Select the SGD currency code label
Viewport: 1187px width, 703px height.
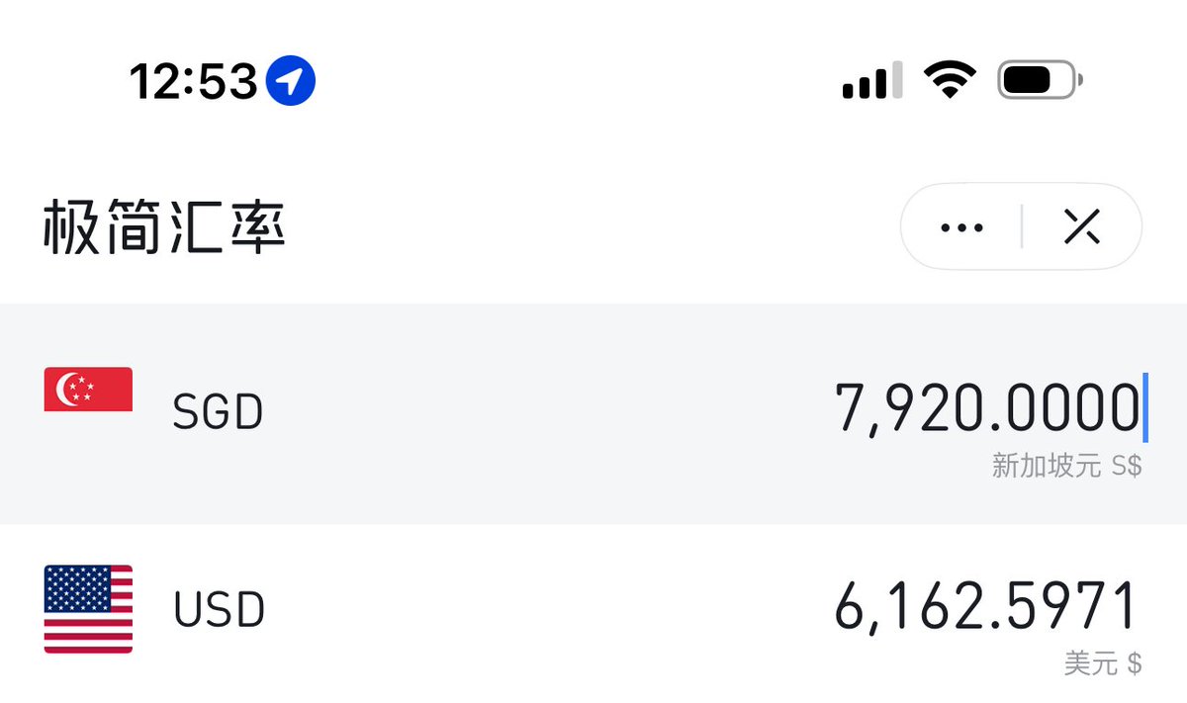coord(218,412)
